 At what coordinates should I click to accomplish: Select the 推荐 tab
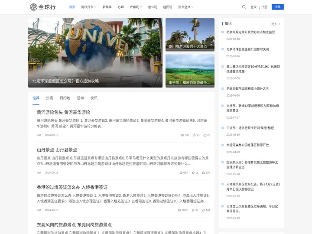[36, 98]
